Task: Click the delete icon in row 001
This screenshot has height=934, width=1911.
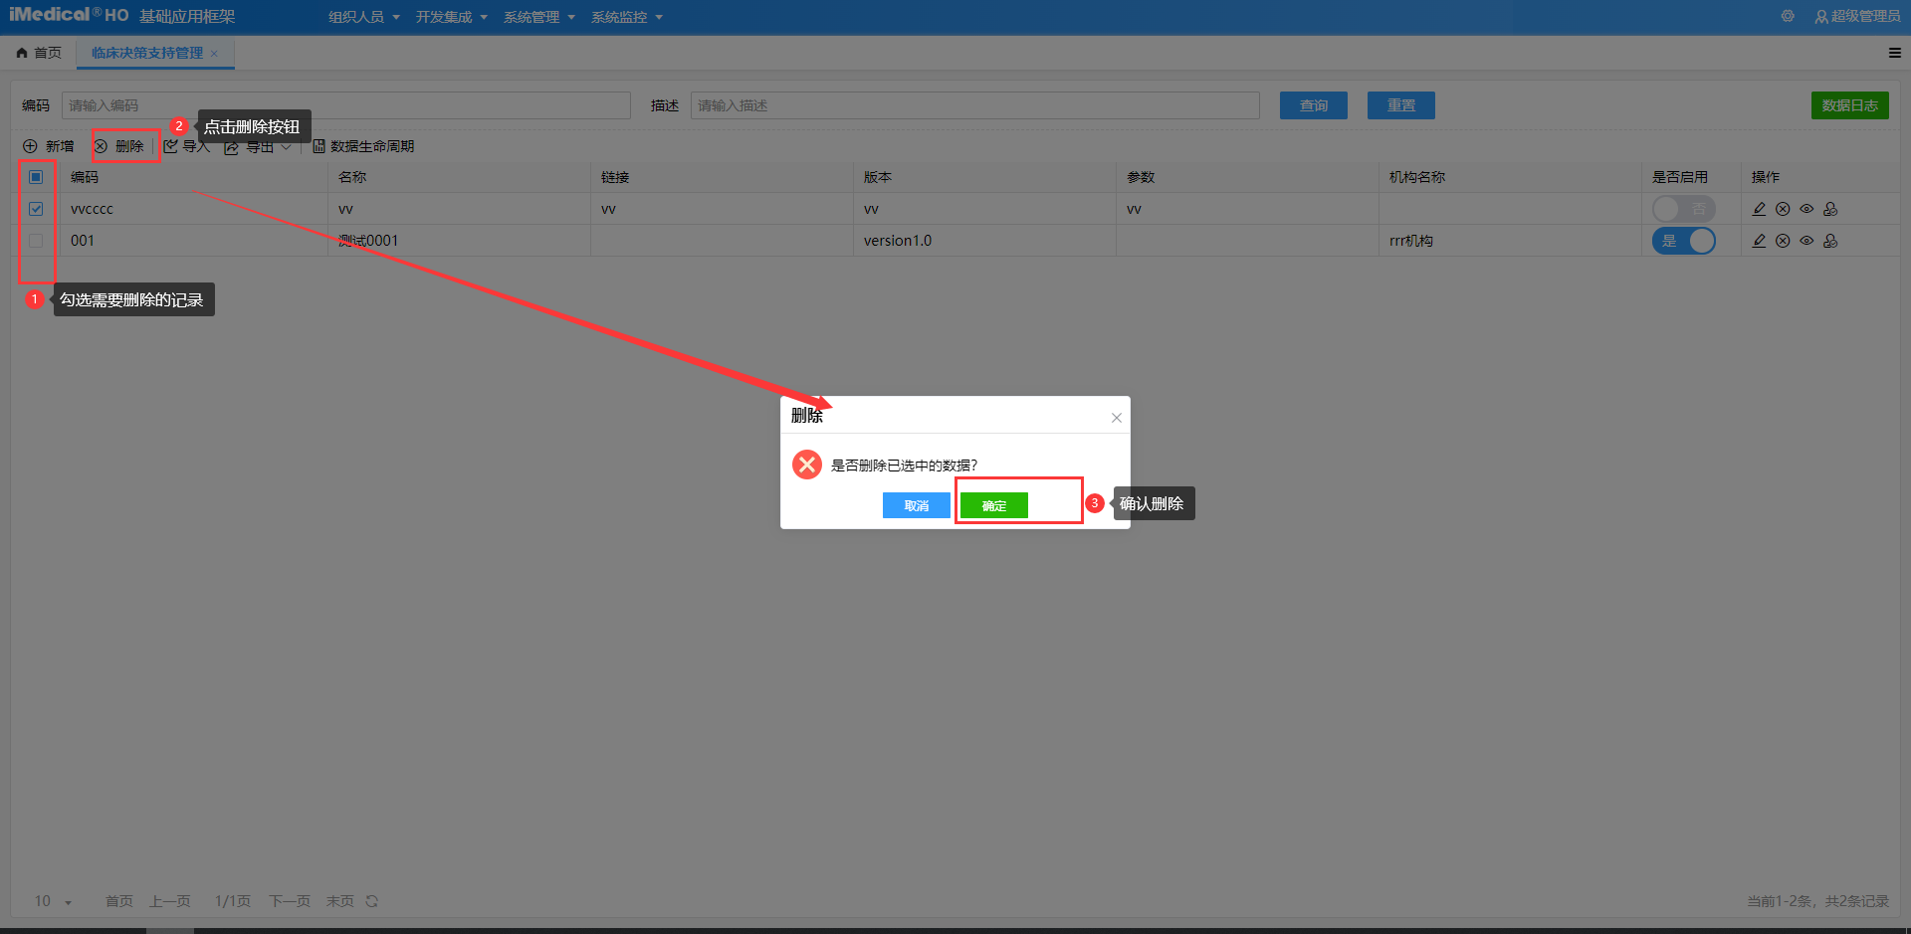Action: 1783,241
